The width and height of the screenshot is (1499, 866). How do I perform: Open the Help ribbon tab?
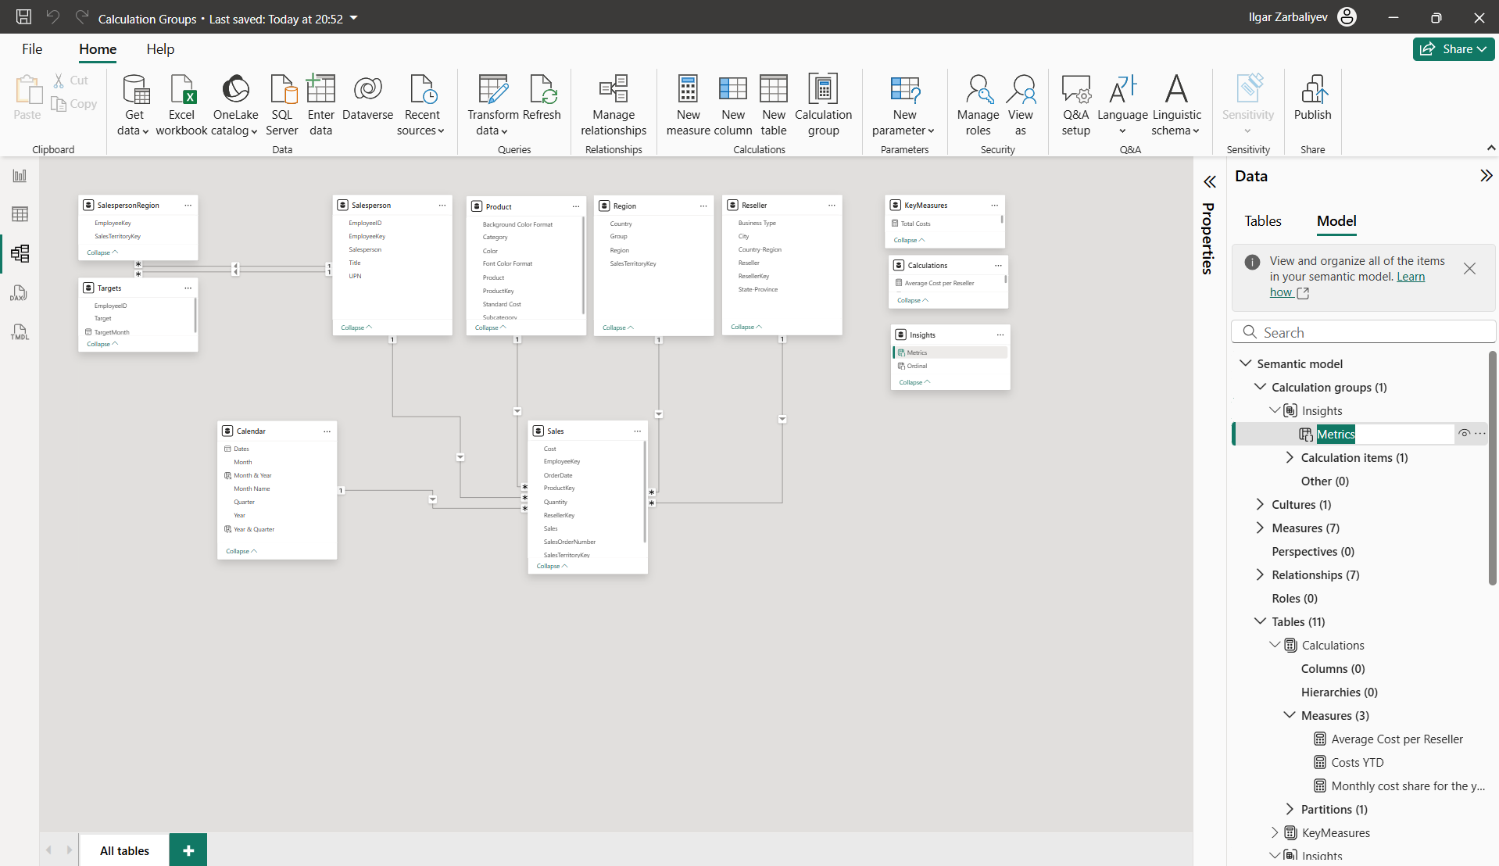point(160,49)
